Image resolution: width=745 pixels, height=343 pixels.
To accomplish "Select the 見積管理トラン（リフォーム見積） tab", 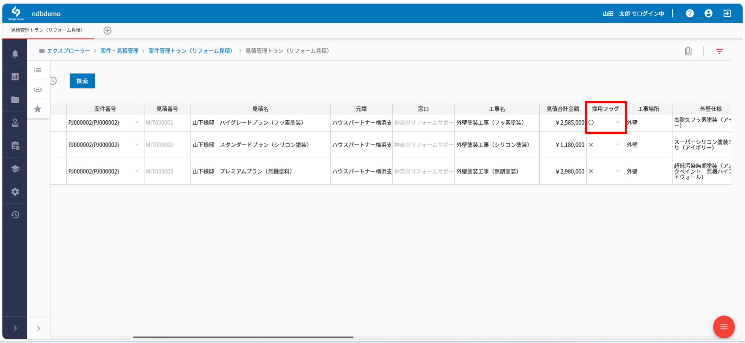I will pos(47,30).
